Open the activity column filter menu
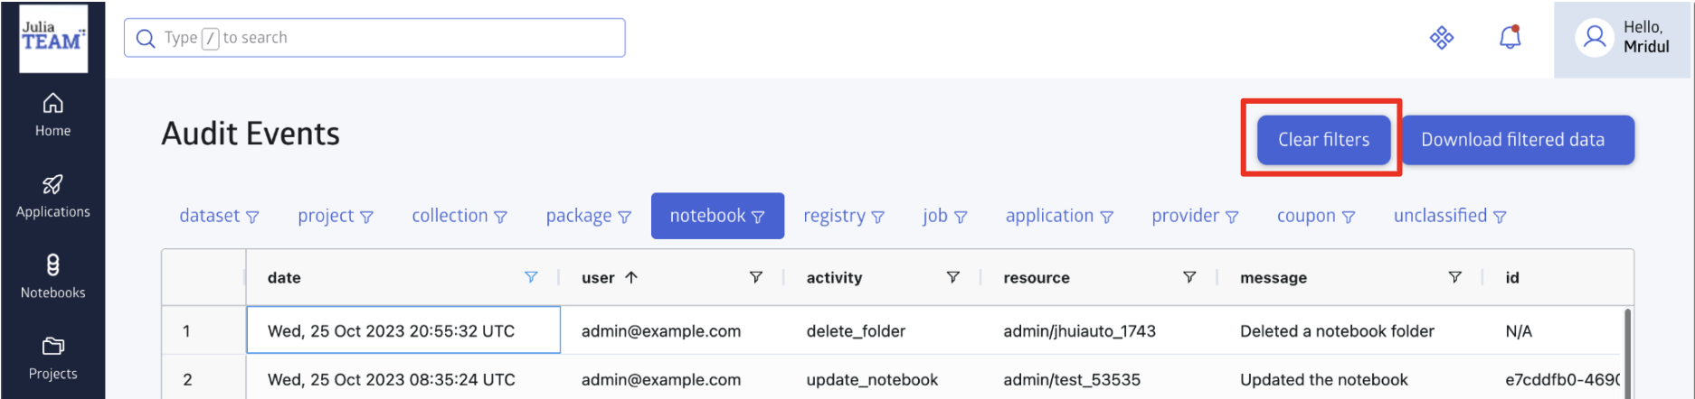Screen dimensions: 1695x399 tap(952, 277)
